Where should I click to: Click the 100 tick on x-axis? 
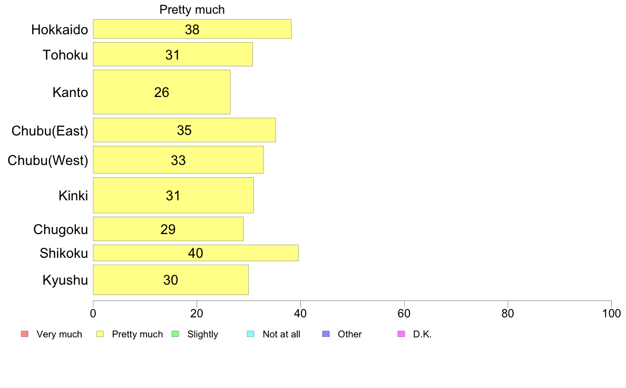[x=611, y=314]
